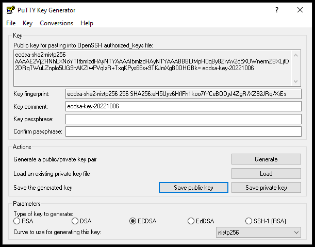
Task: Select the SSH-1 (RSA) key type
Action: click(266, 221)
